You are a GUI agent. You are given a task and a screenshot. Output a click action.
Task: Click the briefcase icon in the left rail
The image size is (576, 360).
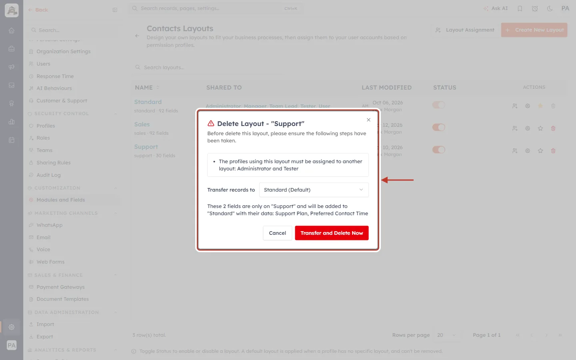pyautogui.click(x=12, y=49)
